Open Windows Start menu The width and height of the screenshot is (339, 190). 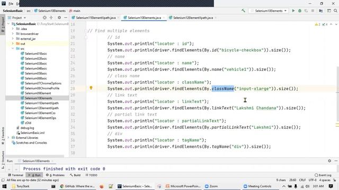(x=4, y=186)
